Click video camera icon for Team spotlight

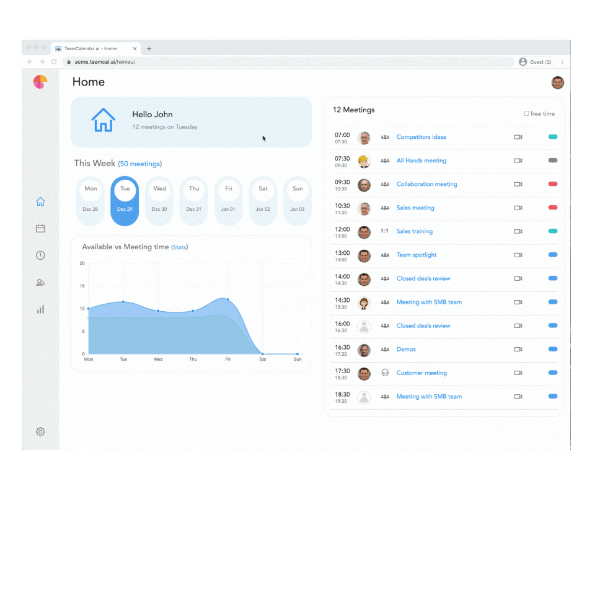tap(518, 255)
